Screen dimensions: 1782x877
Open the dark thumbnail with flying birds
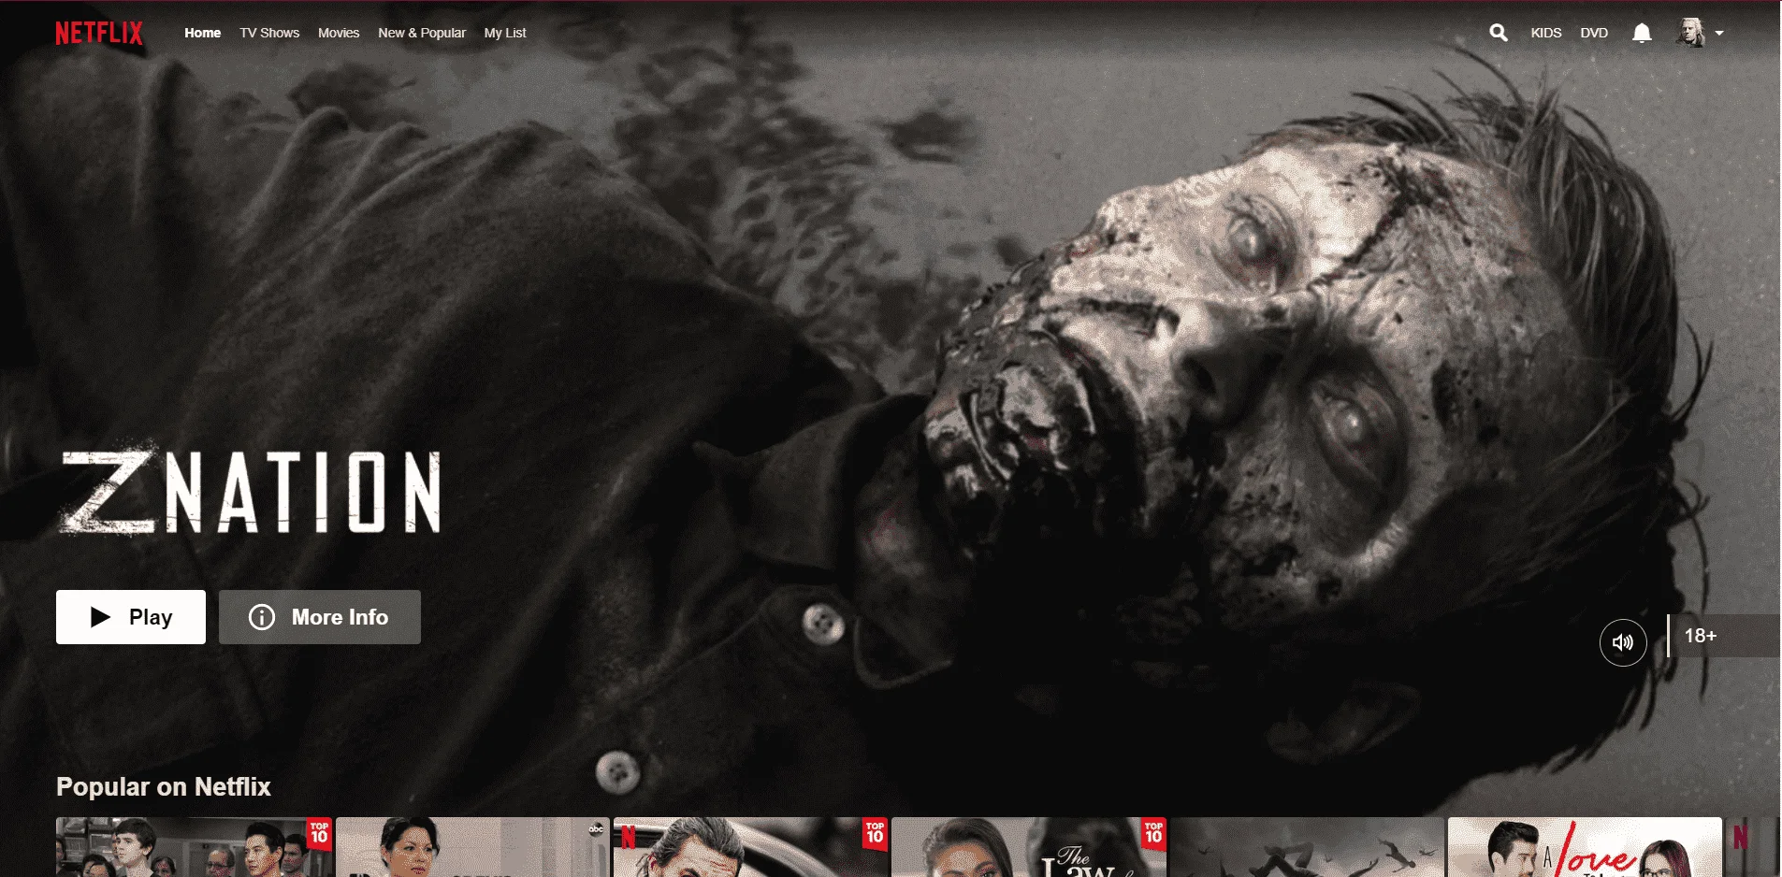point(1307,847)
